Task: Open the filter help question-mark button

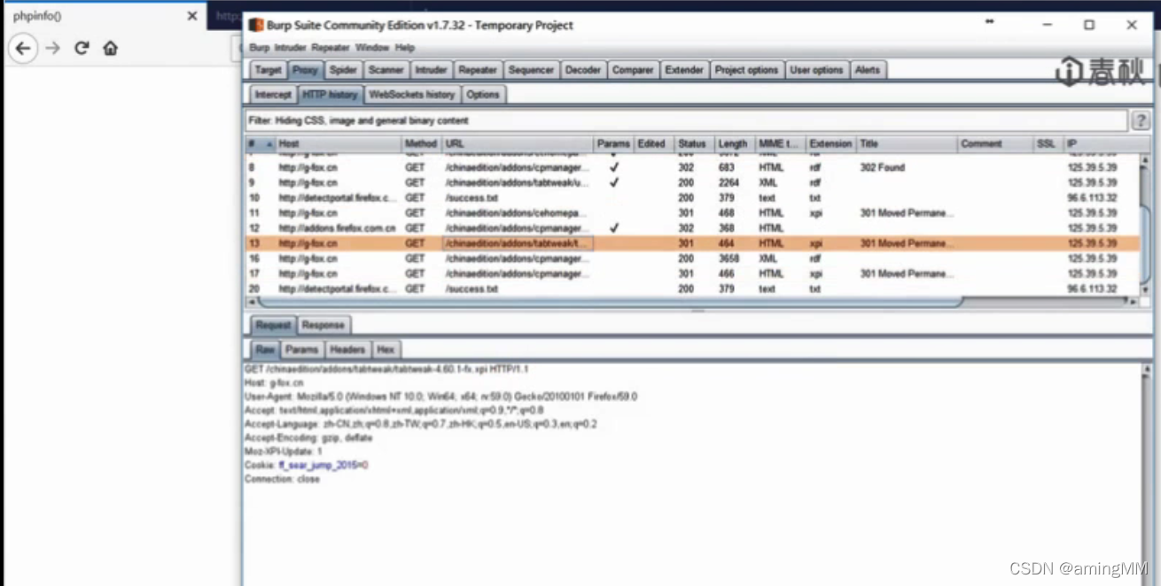Action: 1140,120
